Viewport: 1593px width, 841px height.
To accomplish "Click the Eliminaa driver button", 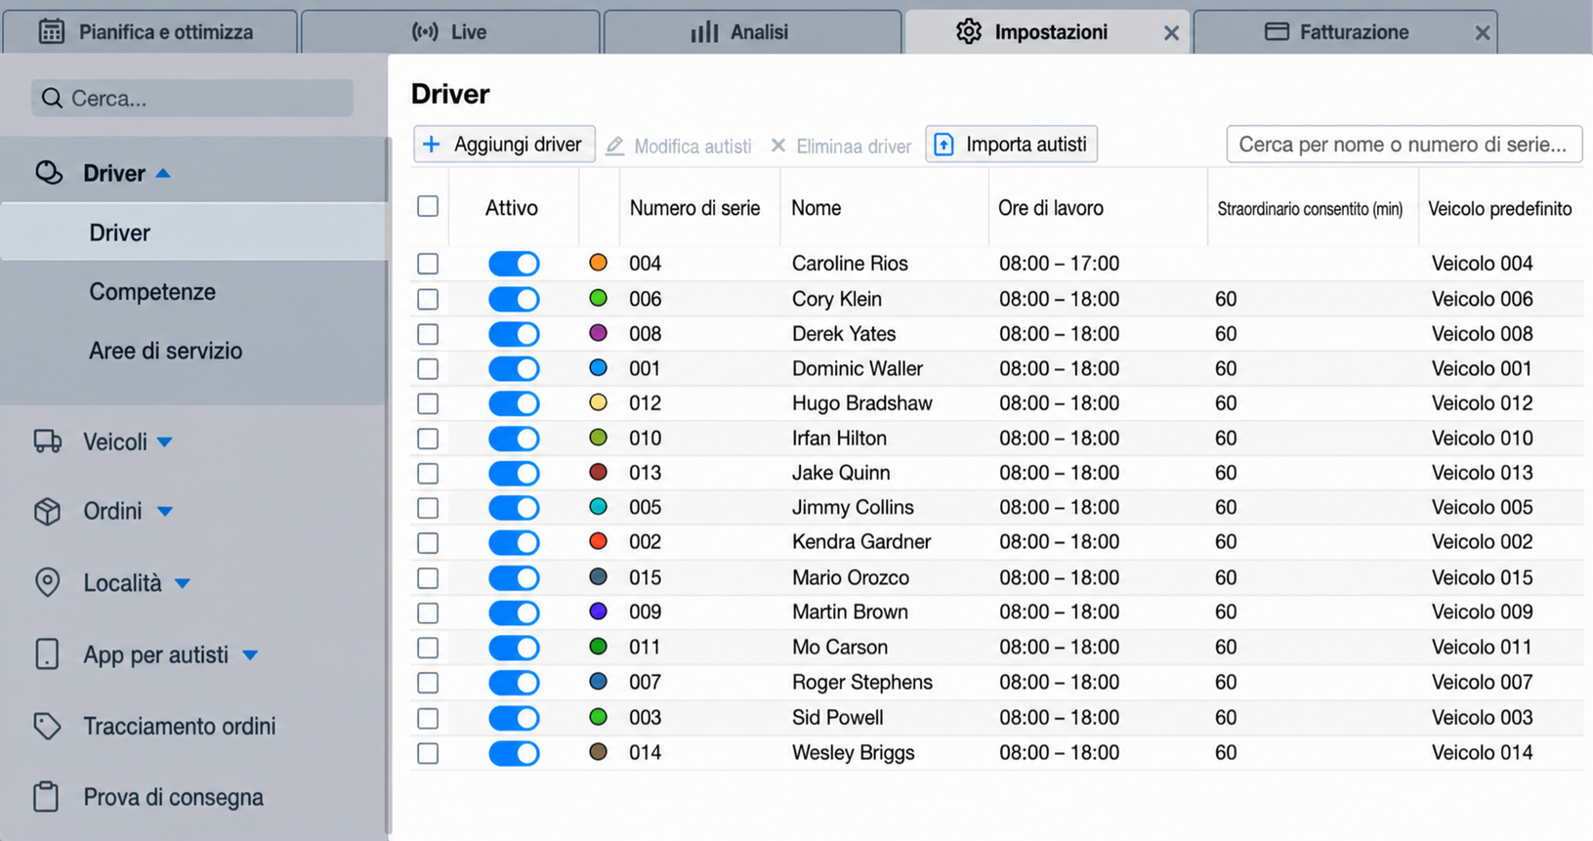I will (x=841, y=146).
